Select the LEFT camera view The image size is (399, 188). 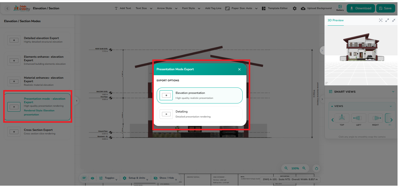click(x=358, y=120)
